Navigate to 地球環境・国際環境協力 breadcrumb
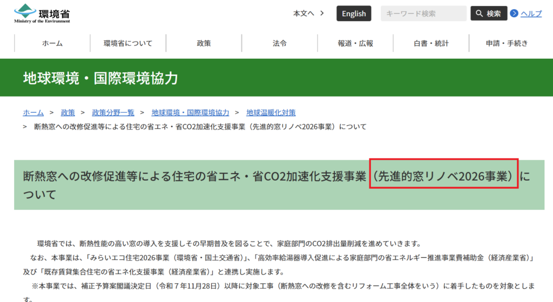This screenshot has width=553, height=302. click(x=190, y=112)
